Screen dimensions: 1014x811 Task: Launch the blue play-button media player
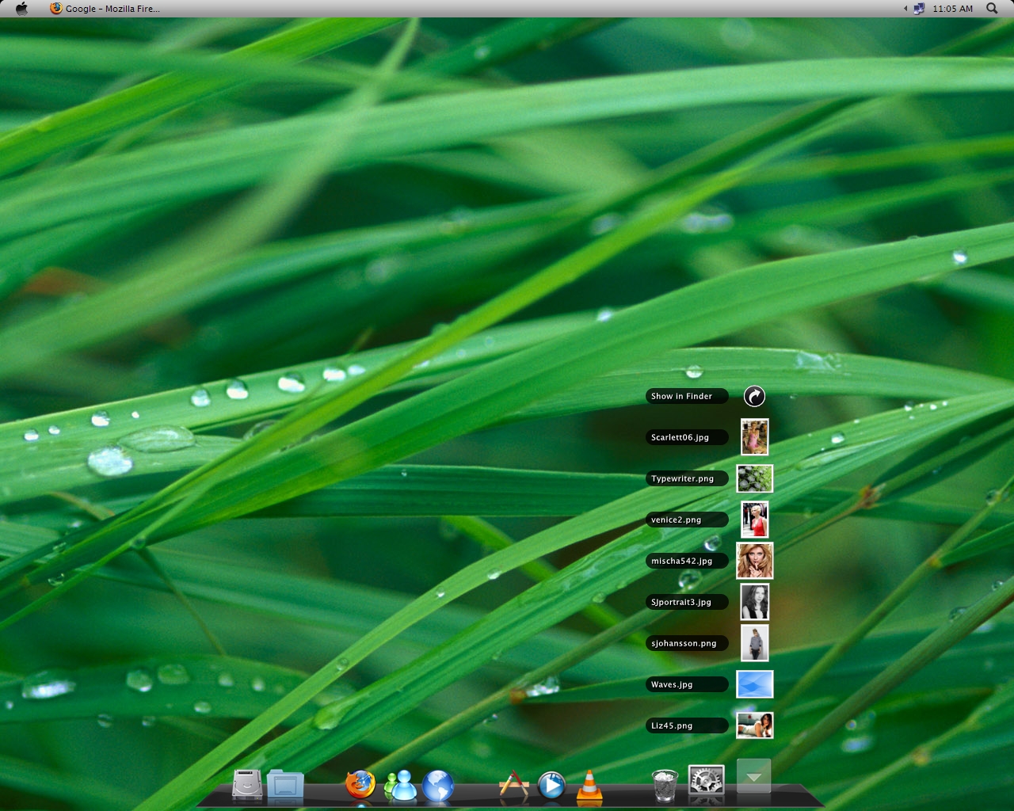tap(551, 785)
